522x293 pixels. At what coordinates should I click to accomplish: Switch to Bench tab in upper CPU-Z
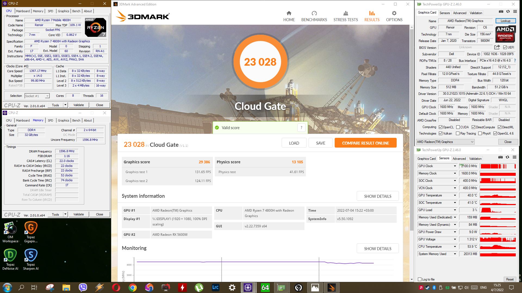76,11
